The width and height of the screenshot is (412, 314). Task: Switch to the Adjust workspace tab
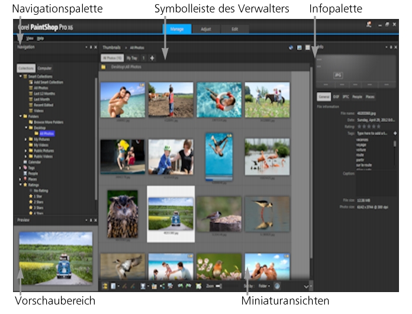point(206,28)
